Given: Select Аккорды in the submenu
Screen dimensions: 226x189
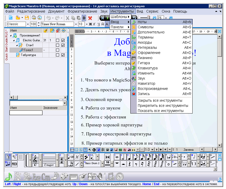Looking at the screenshot, I should [x=161, y=42].
